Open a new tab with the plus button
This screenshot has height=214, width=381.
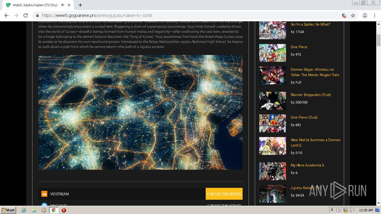pos(80,5)
